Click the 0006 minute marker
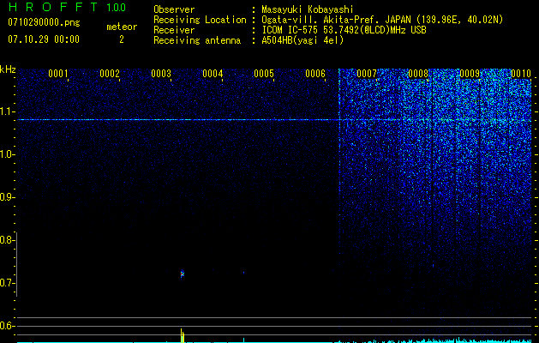This screenshot has height=343, width=539. 315,74
